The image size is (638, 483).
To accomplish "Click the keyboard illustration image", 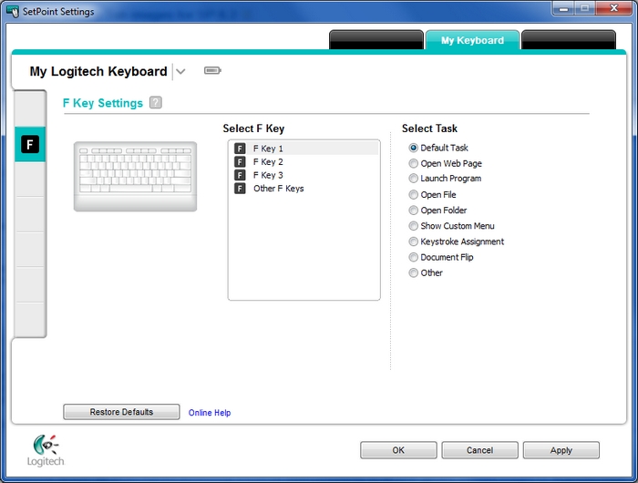I will [x=135, y=176].
